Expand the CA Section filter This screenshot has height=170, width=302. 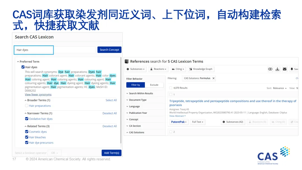click(x=133, y=126)
